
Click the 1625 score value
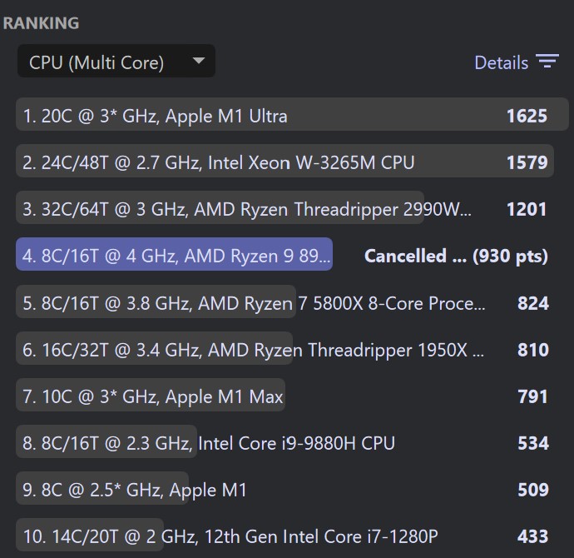pyautogui.click(x=527, y=116)
